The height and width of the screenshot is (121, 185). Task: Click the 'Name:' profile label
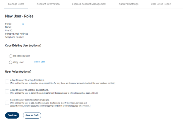point(8,27)
